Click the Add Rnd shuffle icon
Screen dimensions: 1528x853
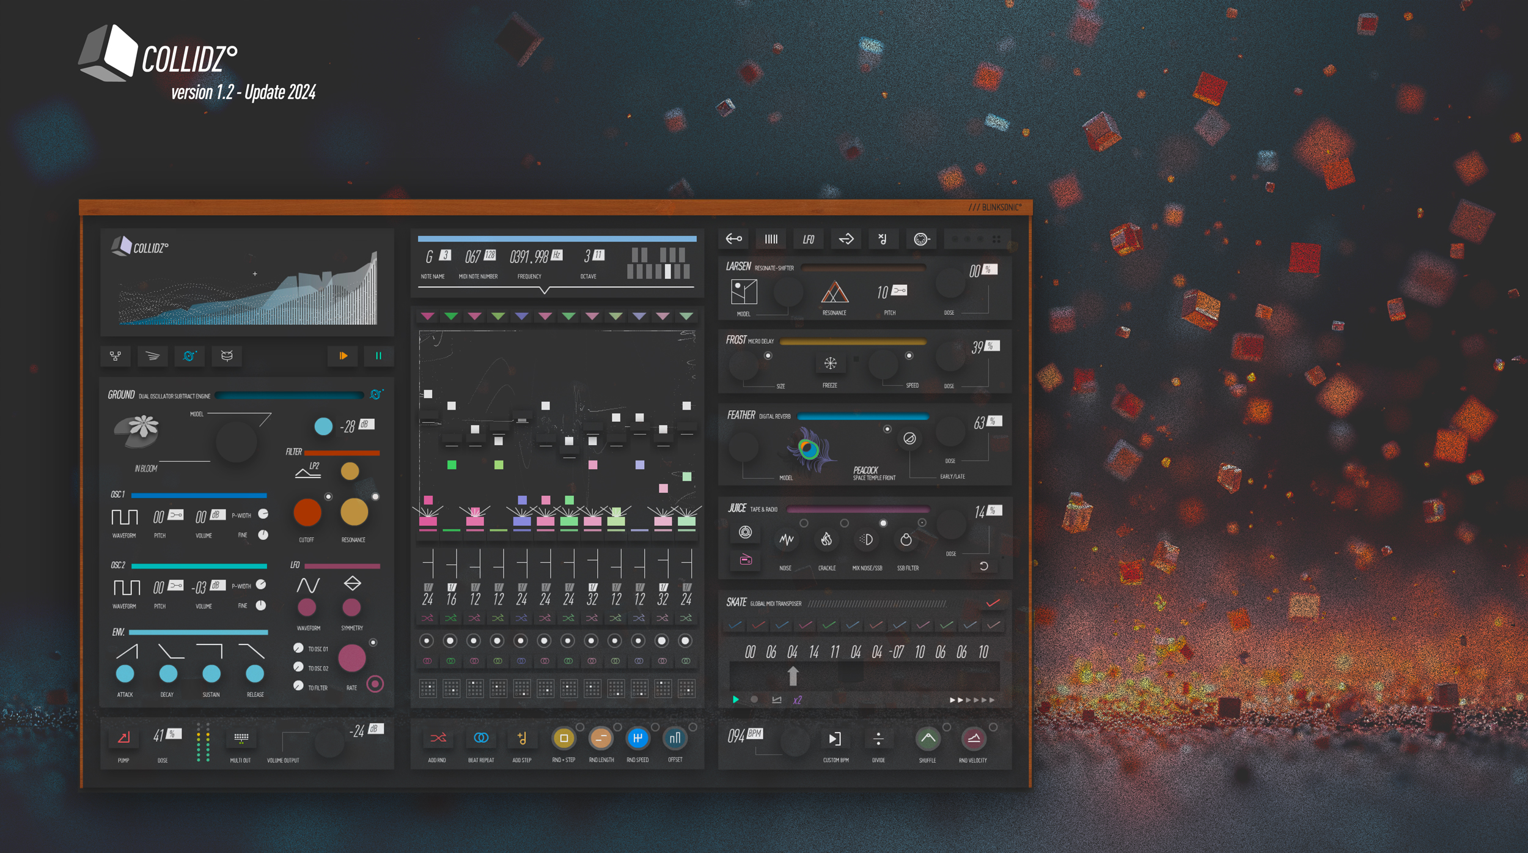pyautogui.click(x=438, y=738)
